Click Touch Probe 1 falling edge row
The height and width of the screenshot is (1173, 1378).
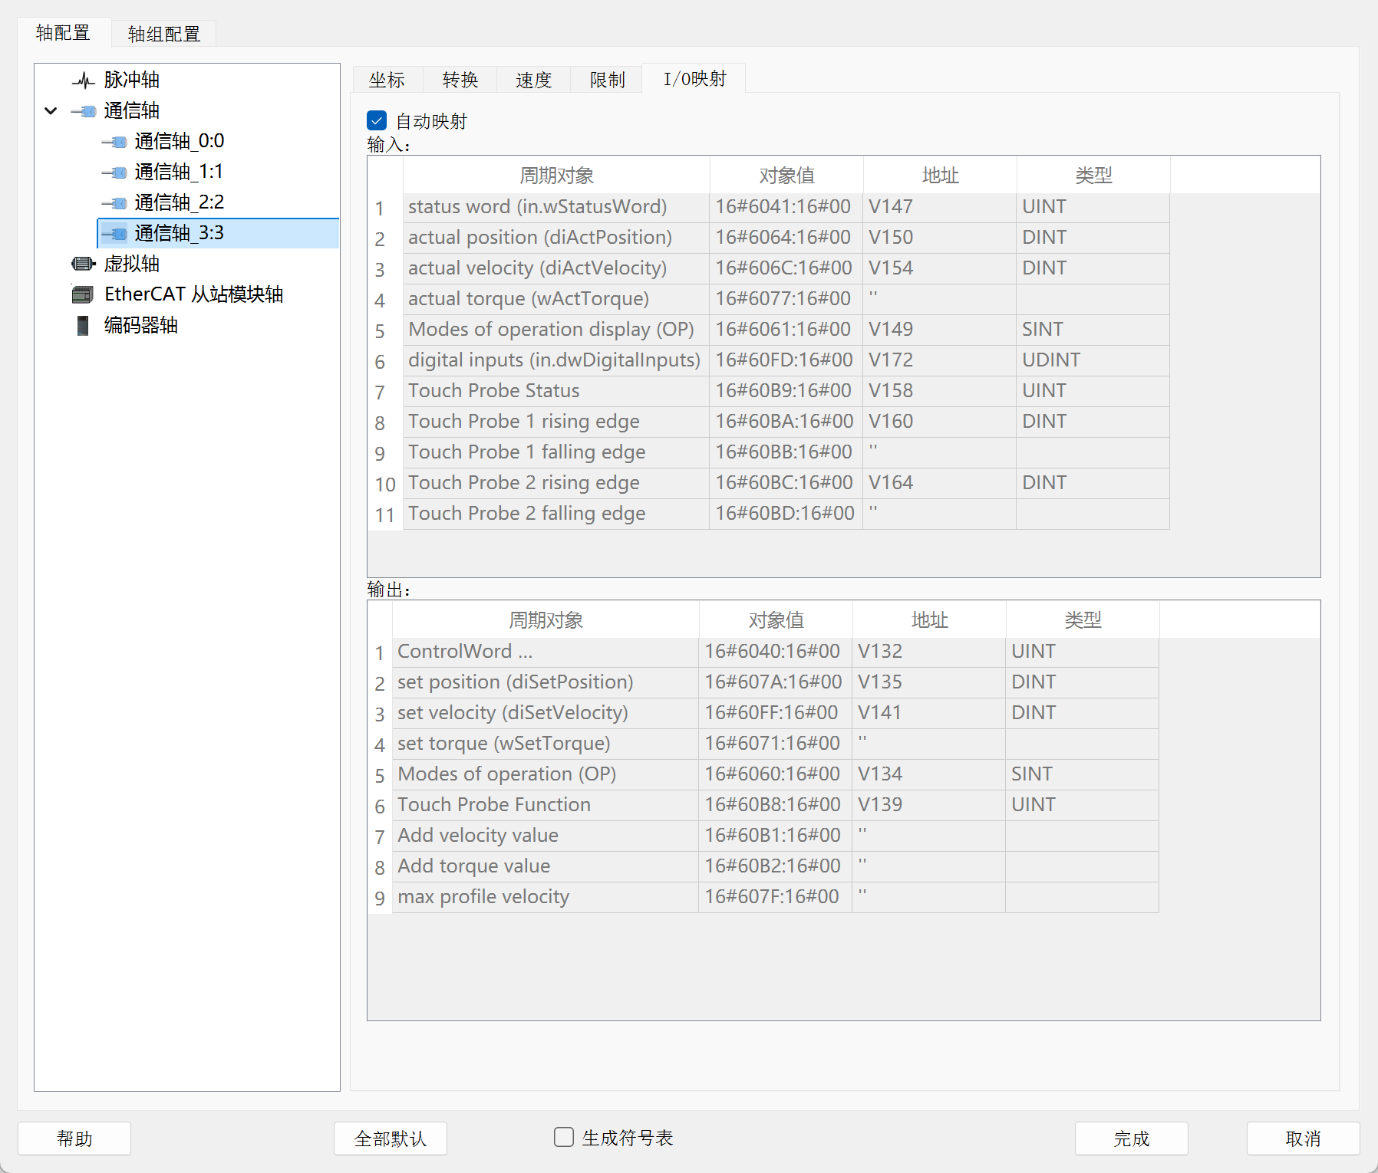pos(556,452)
